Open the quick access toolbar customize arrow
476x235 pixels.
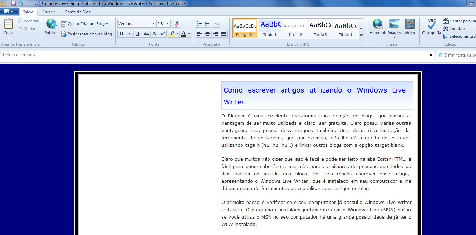pos(35,3)
